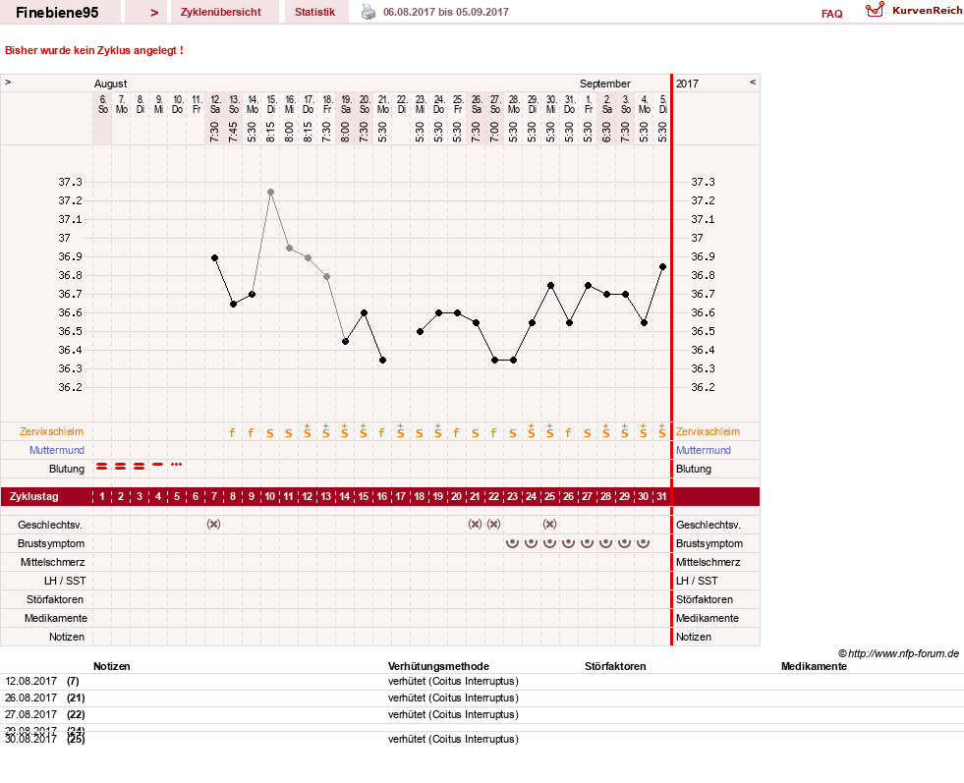Viewport: 964px width, 783px height.
Task: Click the note row dated 12.08.2017
Action: [482, 681]
